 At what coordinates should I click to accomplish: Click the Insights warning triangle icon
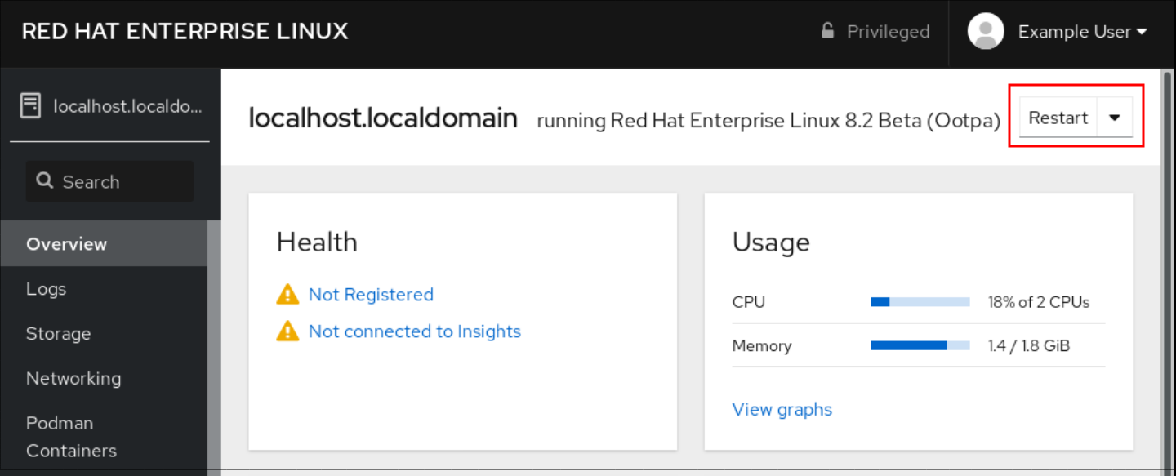[287, 331]
